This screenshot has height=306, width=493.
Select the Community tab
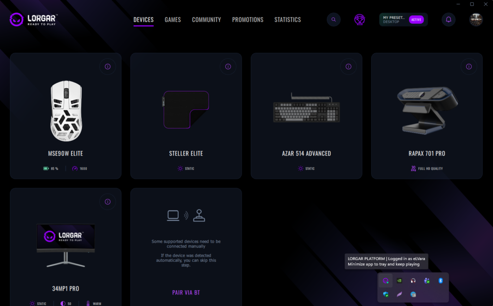tap(206, 20)
